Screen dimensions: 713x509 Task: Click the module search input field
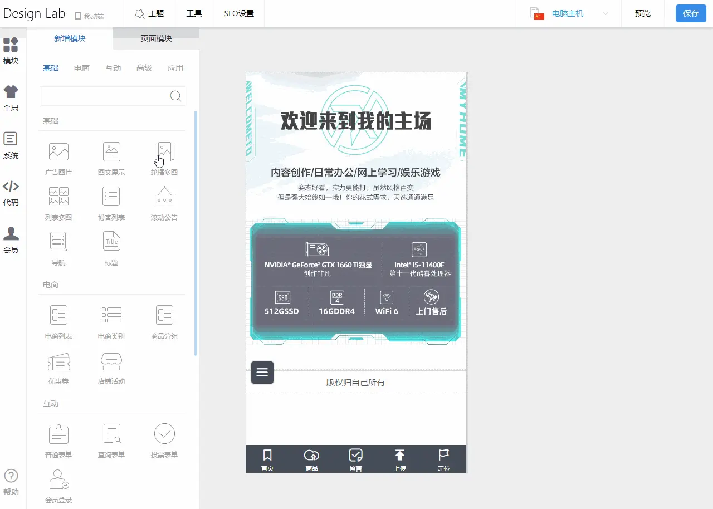pos(105,96)
